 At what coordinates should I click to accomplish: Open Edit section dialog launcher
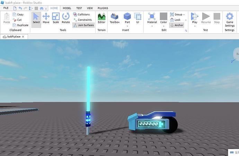pyautogui.click(x=186, y=31)
